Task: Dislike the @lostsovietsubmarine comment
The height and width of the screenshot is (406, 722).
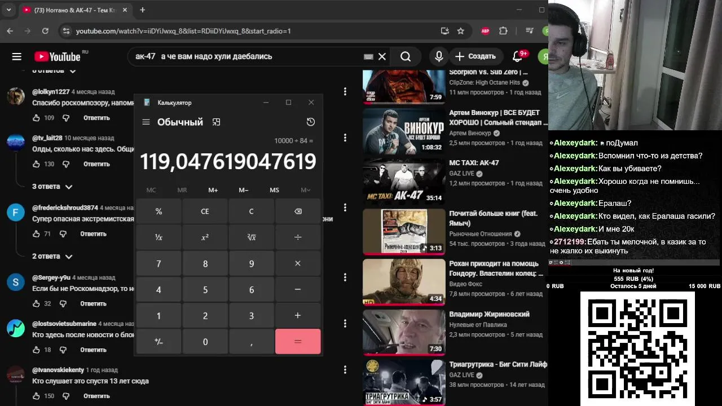Action: tap(63, 350)
